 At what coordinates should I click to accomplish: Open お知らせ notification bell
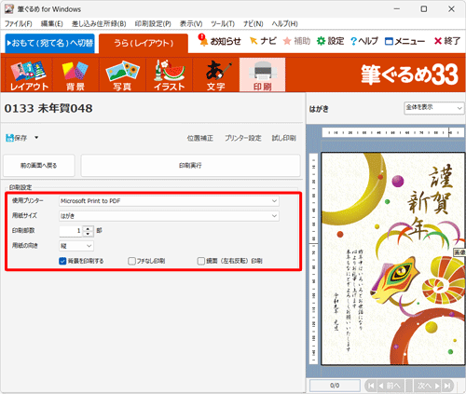219,41
